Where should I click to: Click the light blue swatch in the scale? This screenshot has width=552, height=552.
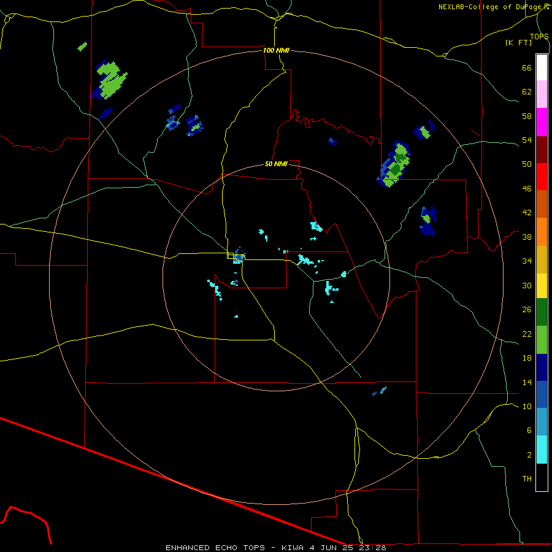[x=542, y=421]
